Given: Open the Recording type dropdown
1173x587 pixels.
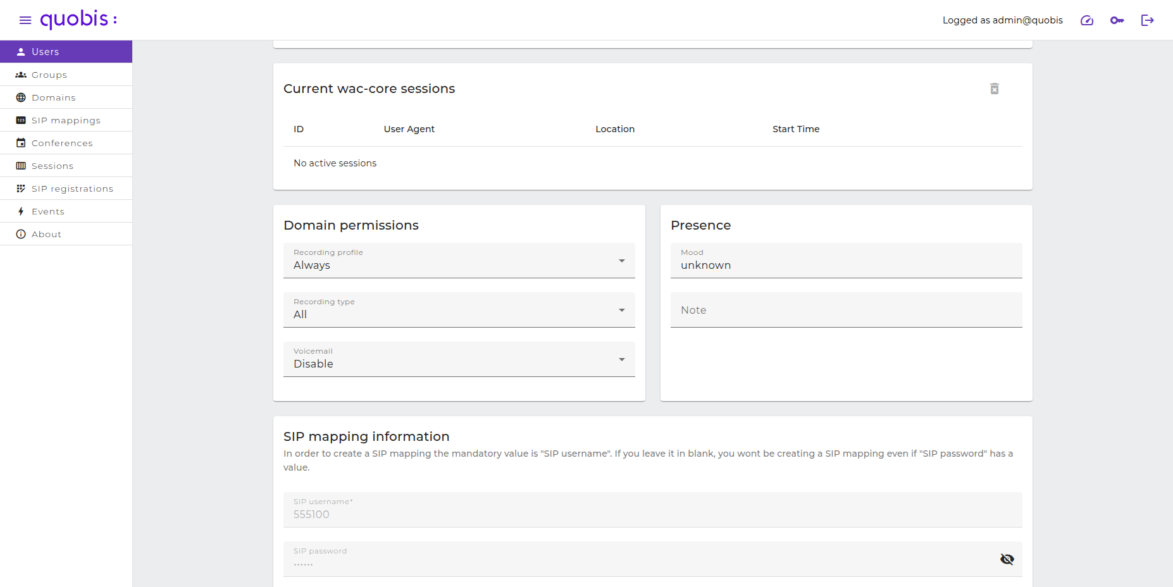Looking at the screenshot, I should pyautogui.click(x=459, y=310).
